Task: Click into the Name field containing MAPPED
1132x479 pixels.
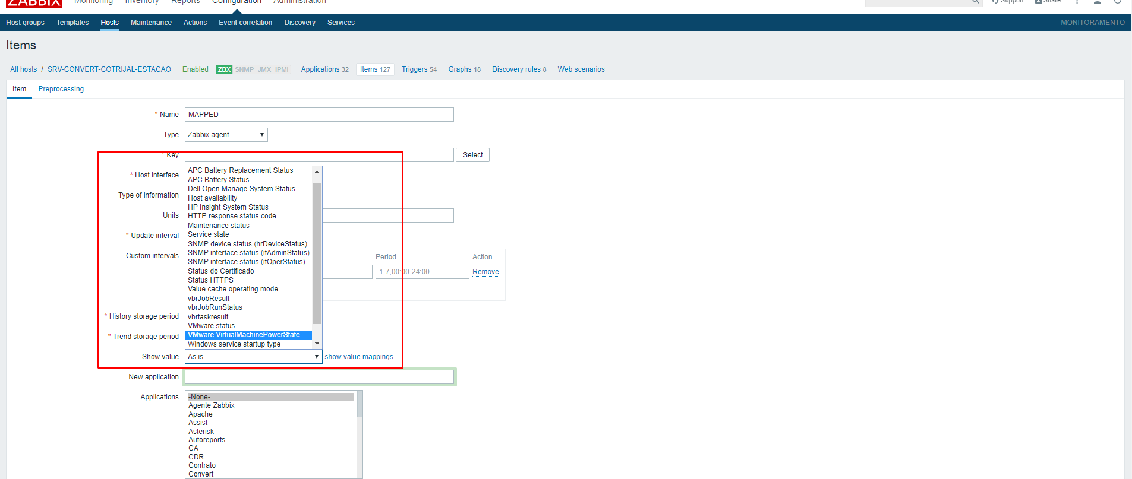Action: coord(319,115)
